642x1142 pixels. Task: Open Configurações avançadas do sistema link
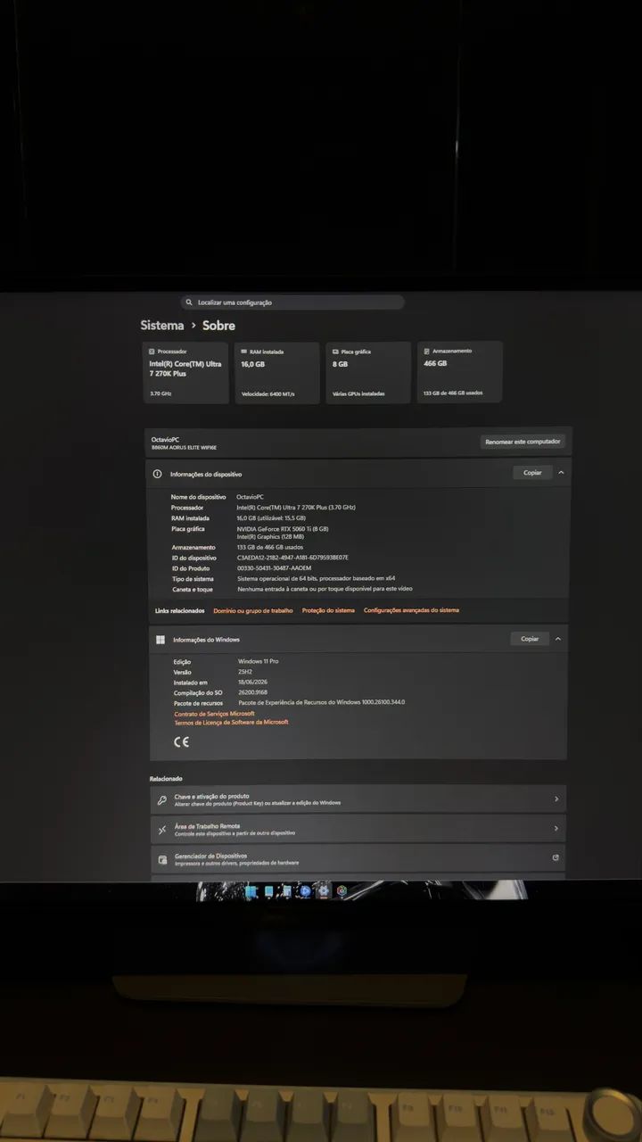tap(411, 610)
